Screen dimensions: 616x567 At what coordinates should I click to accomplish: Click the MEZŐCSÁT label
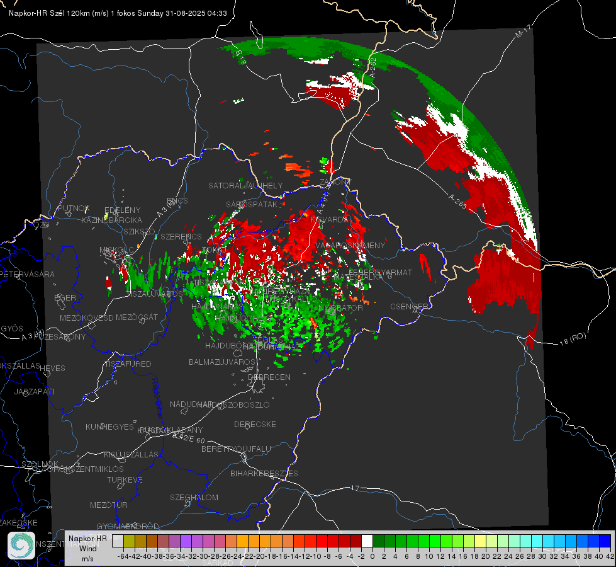[137, 317]
